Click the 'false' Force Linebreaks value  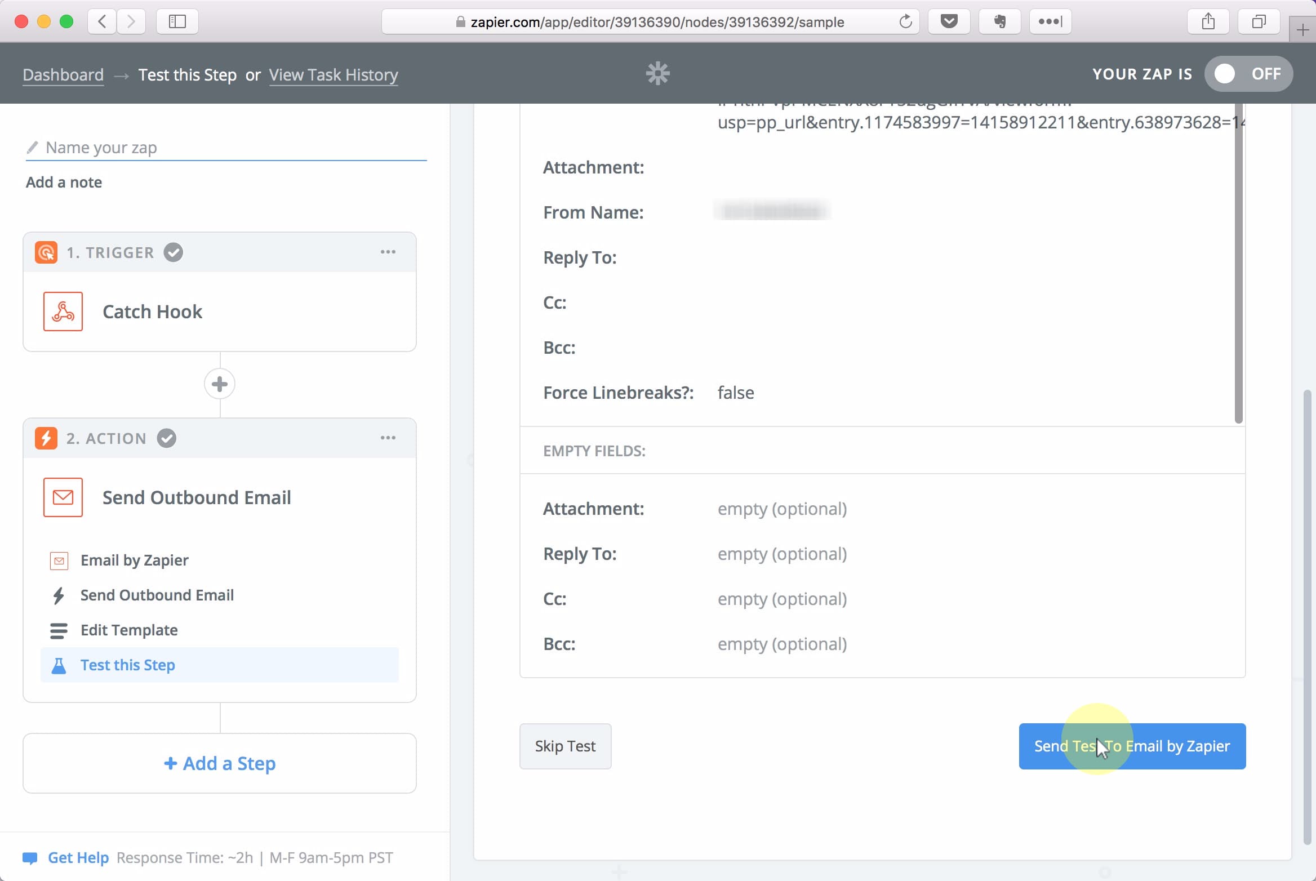tap(736, 393)
